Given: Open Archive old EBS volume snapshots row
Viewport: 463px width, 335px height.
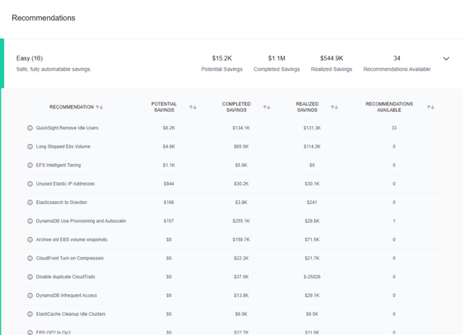Looking at the screenshot, I should [x=72, y=239].
